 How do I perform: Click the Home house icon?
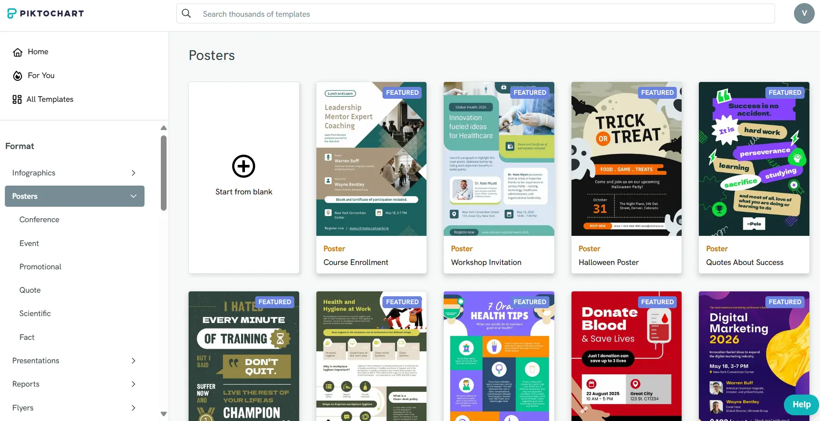pyautogui.click(x=18, y=52)
